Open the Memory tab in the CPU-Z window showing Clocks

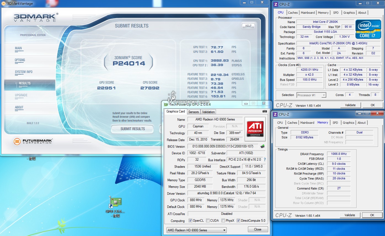pyautogui.click(x=323, y=13)
